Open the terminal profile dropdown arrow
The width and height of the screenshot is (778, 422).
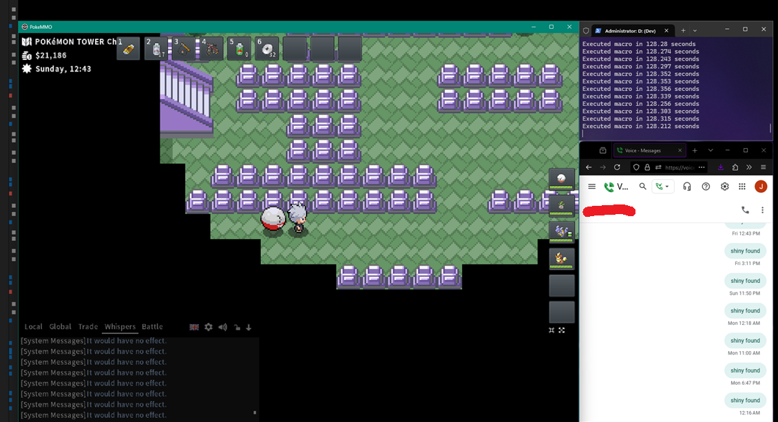[x=695, y=31]
